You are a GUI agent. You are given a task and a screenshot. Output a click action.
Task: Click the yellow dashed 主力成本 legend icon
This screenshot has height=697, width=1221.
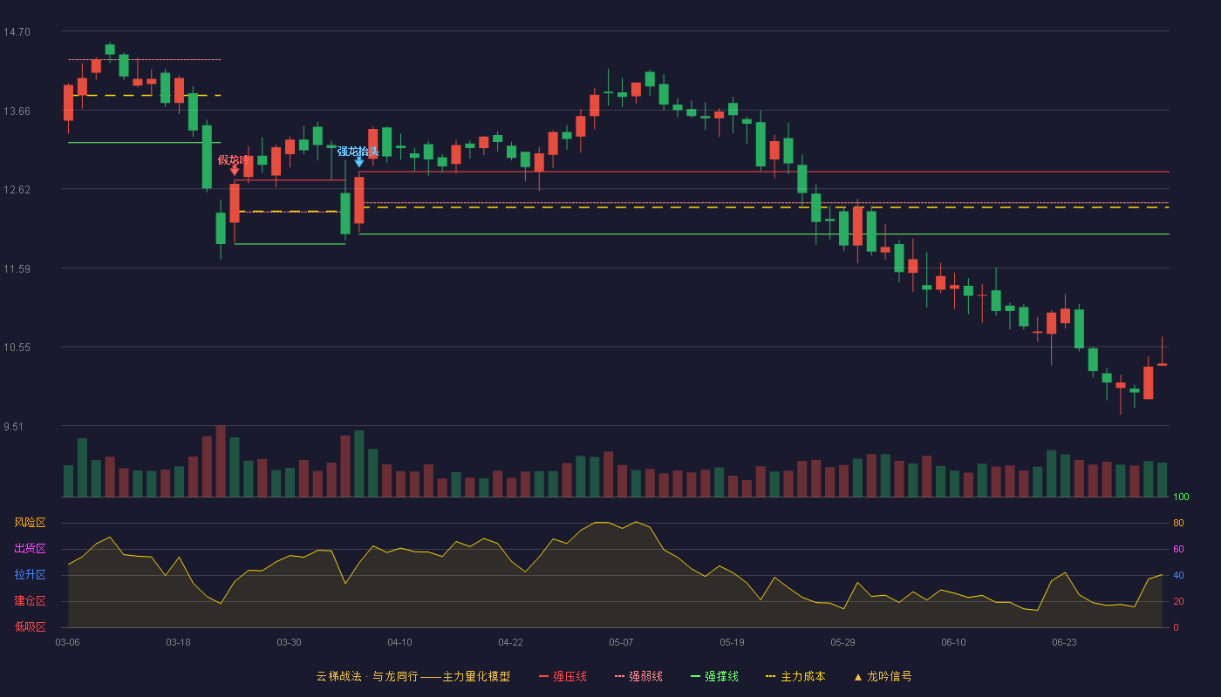[770, 676]
